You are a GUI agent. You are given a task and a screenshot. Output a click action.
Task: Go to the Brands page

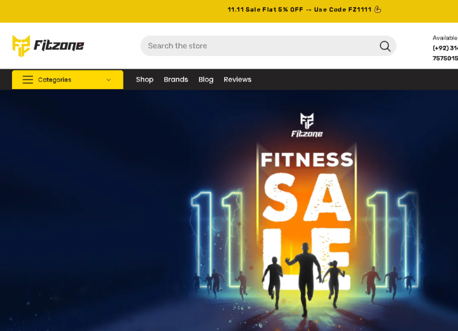coord(176,80)
